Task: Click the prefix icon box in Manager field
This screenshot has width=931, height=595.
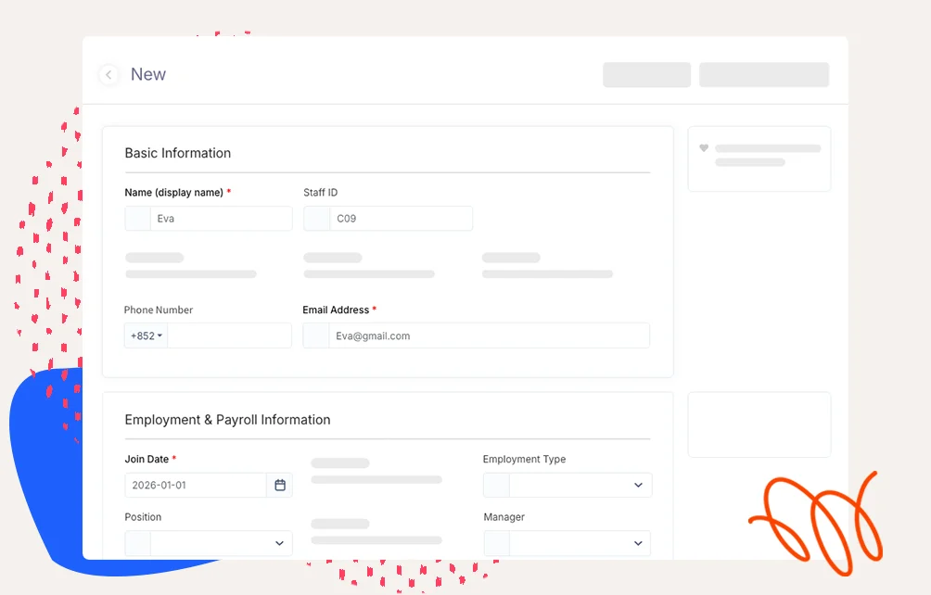Action: click(x=496, y=543)
